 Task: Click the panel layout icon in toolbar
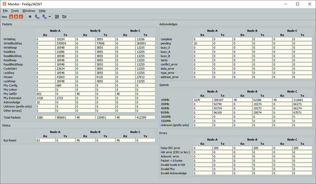[57, 17]
